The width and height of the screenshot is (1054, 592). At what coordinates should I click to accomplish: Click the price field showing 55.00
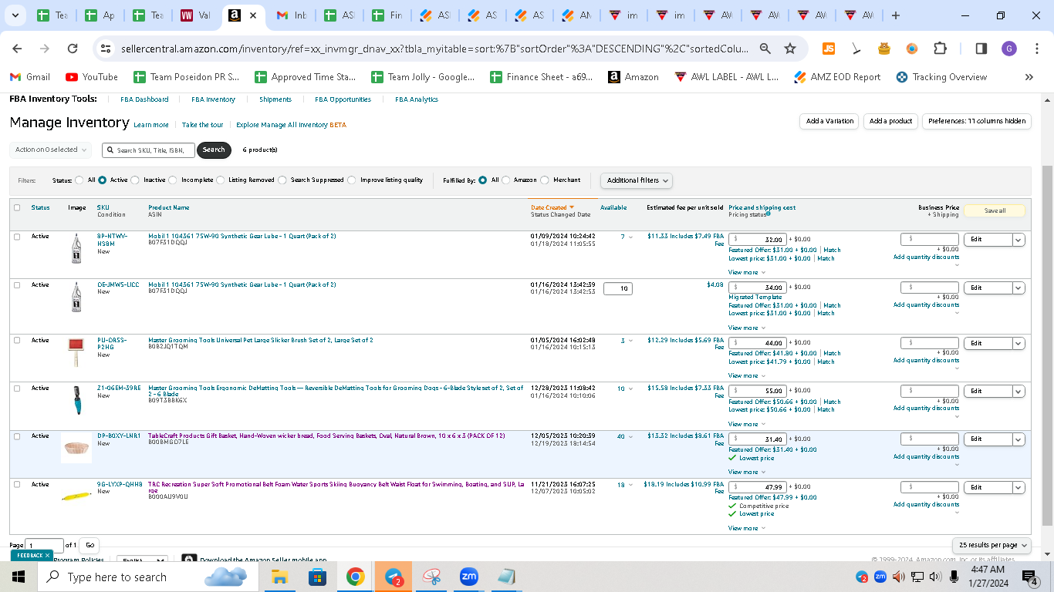tap(758, 391)
